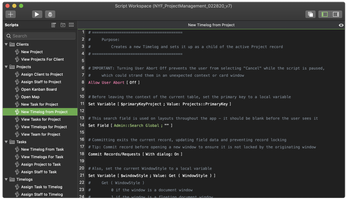Toggle the eye icon in the script tab bar
The height and width of the screenshot is (200, 347).
(x=341, y=25)
